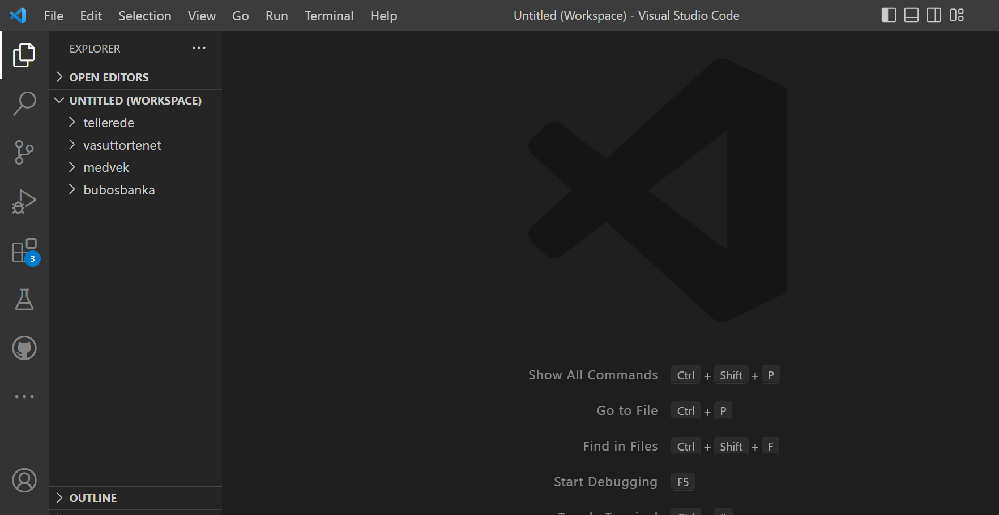Minimize the Visual Studio Code window
Screen dimensions: 999x515
coord(991,15)
